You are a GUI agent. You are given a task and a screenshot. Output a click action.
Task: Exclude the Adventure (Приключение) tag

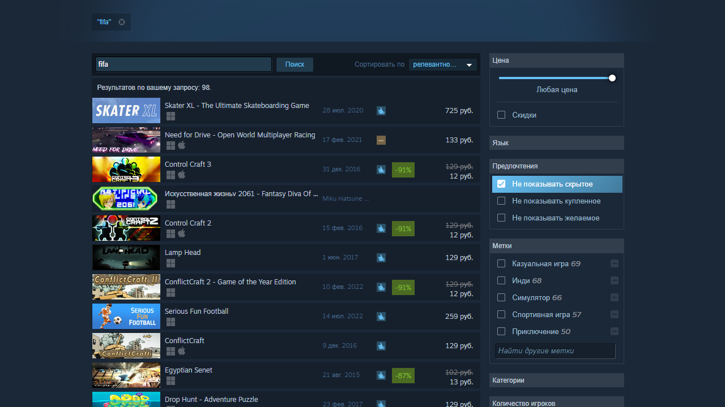pyautogui.click(x=615, y=331)
